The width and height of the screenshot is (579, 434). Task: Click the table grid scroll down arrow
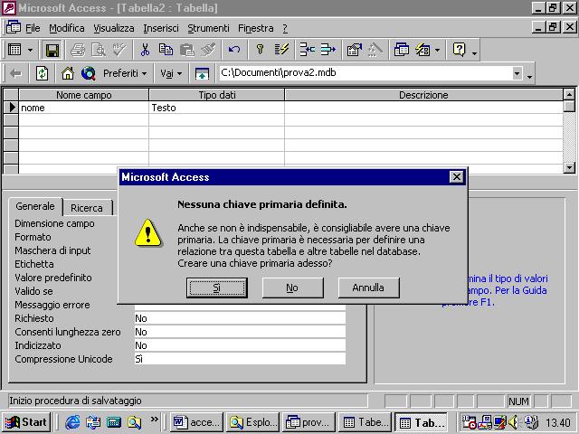tap(569, 167)
